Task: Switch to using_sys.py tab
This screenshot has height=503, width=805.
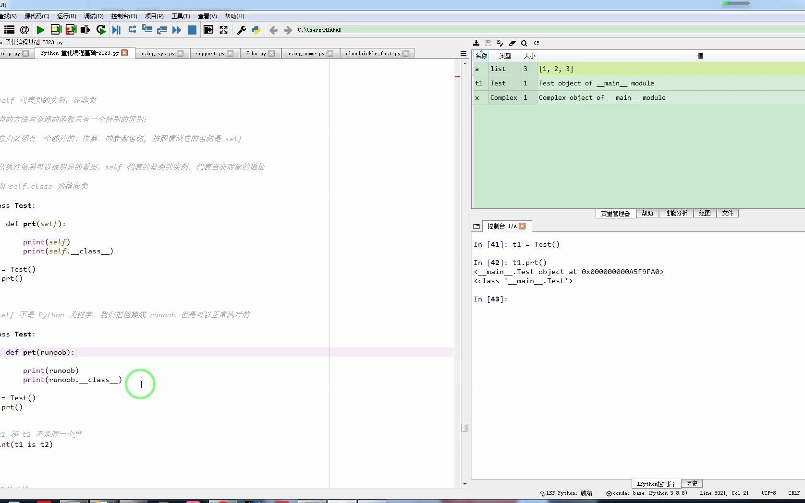Action: click(x=158, y=54)
